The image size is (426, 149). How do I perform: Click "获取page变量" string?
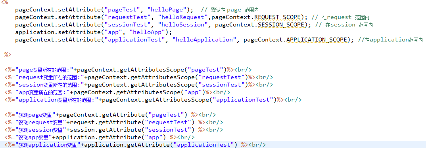click(x=35, y=115)
